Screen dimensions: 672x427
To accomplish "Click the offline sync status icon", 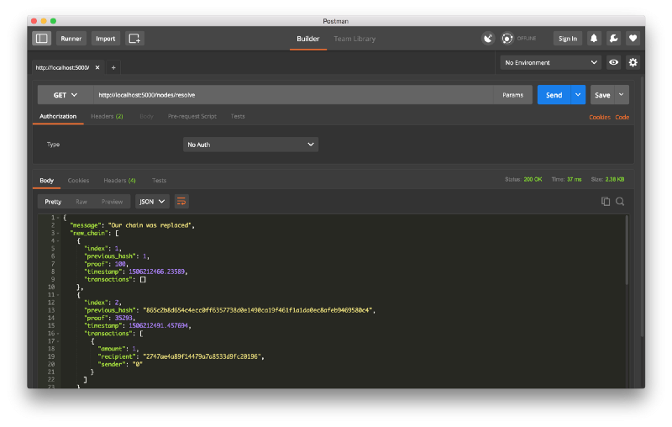I will click(507, 38).
